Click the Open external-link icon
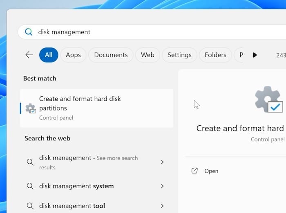 pyautogui.click(x=195, y=171)
